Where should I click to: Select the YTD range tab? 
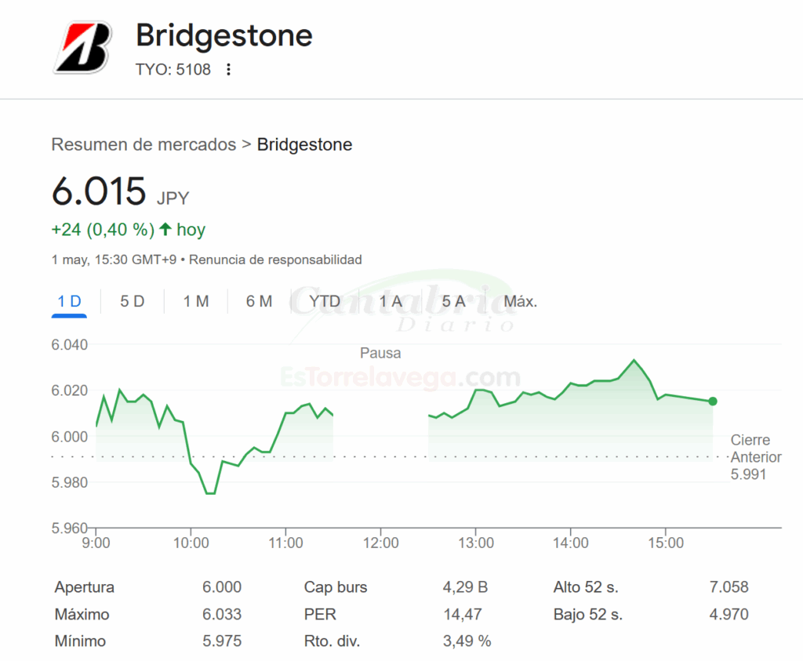point(325,302)
